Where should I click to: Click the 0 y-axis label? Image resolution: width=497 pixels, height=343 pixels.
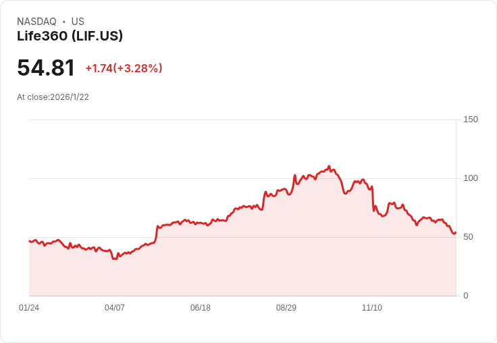pyautogui.click(x=466, y=296)
